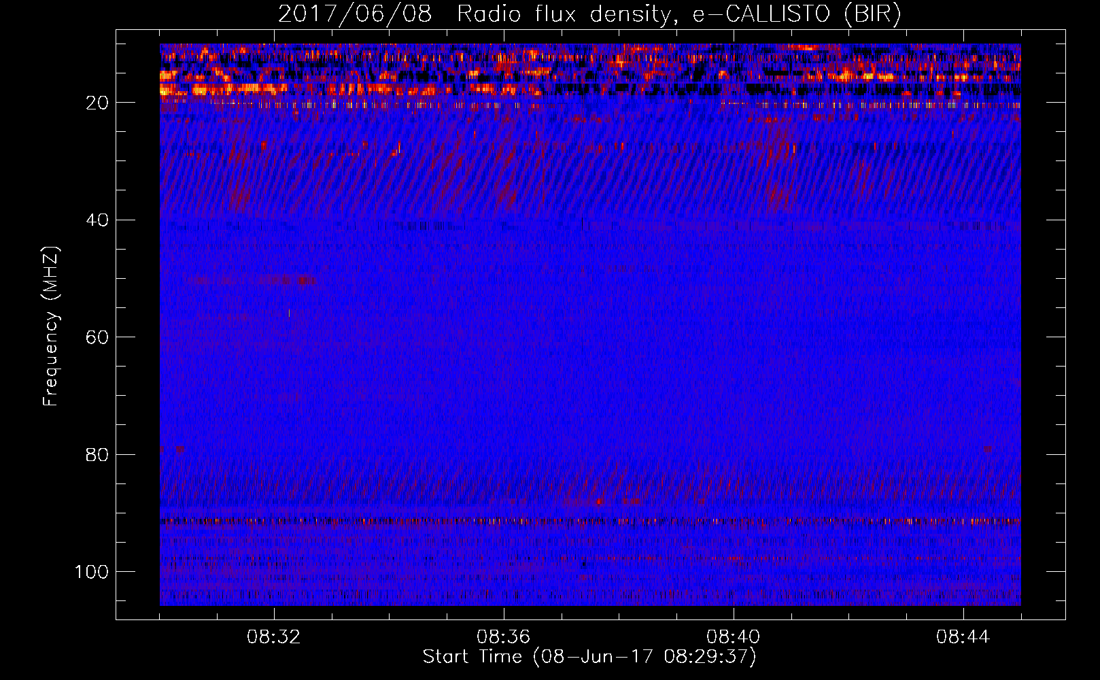
Task: Click the 08:36 time tick label
Action: point(504,637)
